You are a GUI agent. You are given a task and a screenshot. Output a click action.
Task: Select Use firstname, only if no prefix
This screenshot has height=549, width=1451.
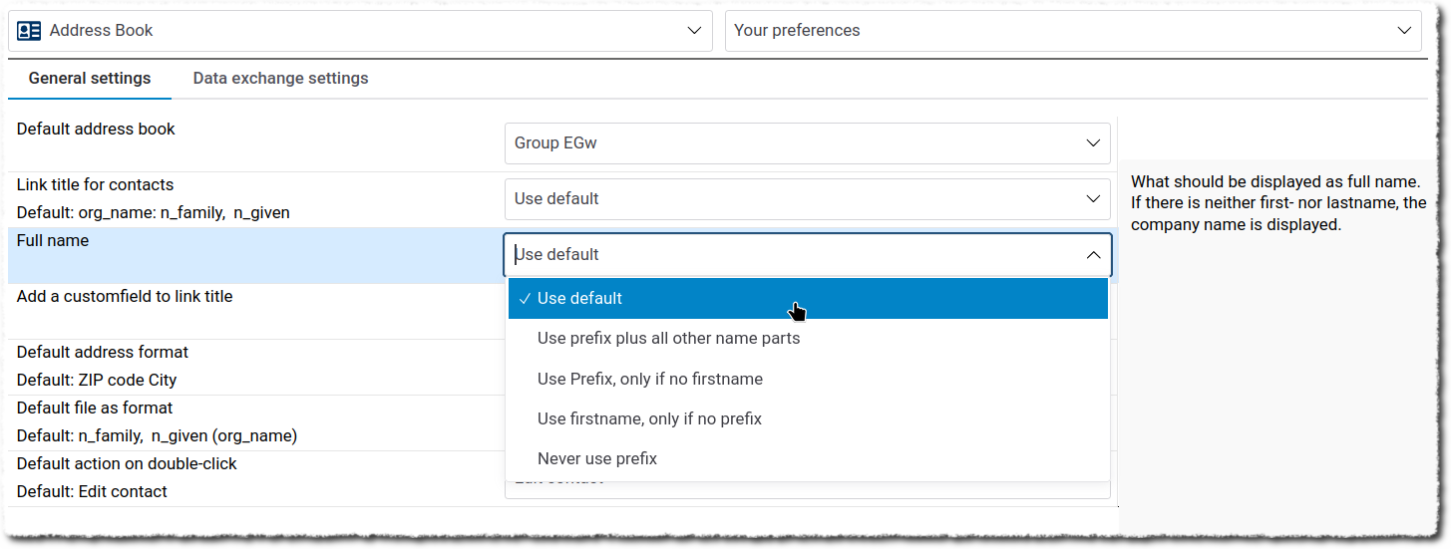coord(649,419)
